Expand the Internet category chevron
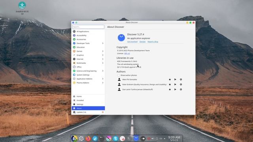The image size is (253, 142). point(103,59)
